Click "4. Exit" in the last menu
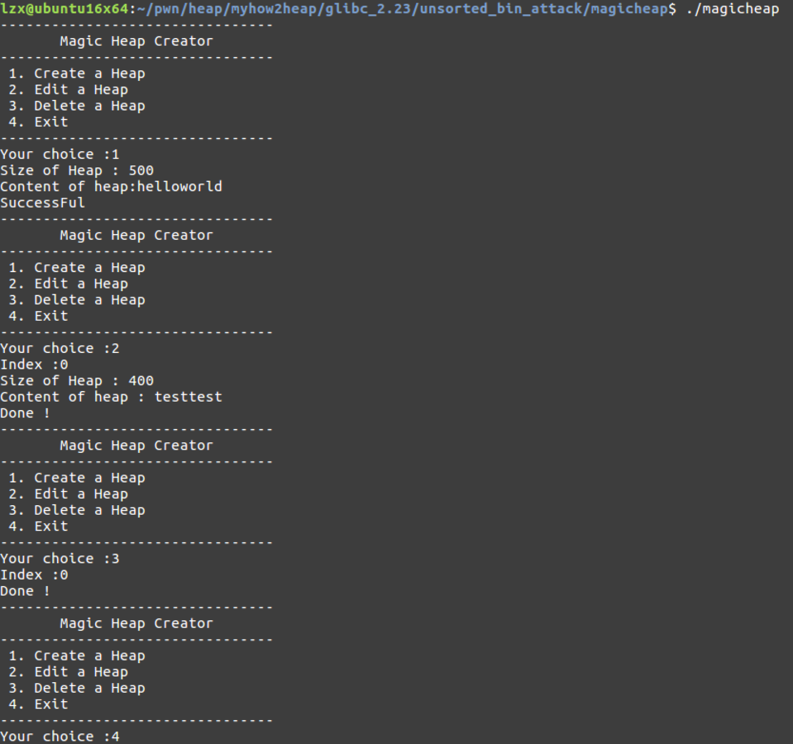This screenshot has height=744, width=793. (38, 704)
